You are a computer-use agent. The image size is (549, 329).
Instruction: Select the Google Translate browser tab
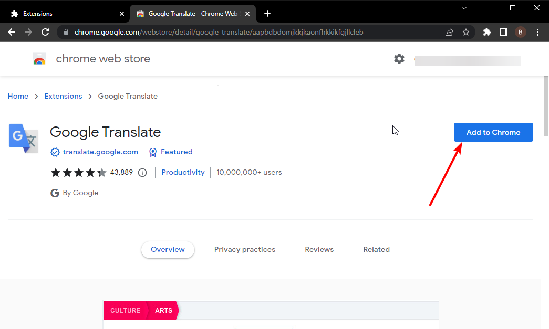coord(193,14)
